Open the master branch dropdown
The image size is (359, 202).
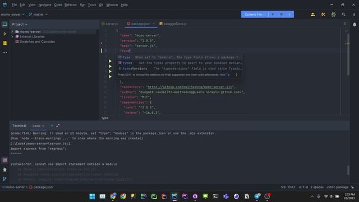[38, 15]
